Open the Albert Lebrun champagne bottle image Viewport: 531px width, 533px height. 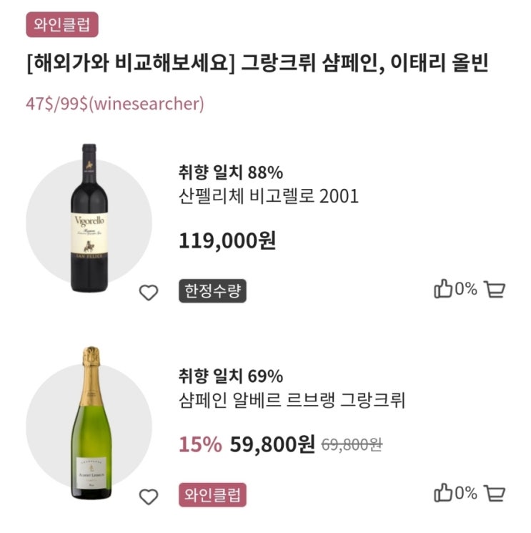pos(90,422)
